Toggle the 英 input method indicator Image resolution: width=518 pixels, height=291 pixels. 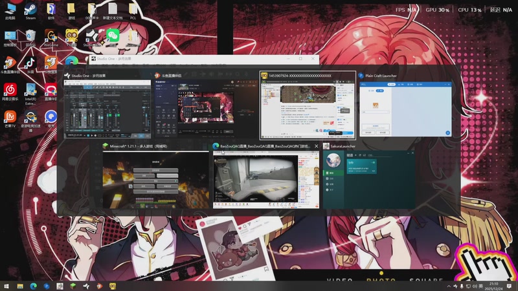[x=480, y=286]
